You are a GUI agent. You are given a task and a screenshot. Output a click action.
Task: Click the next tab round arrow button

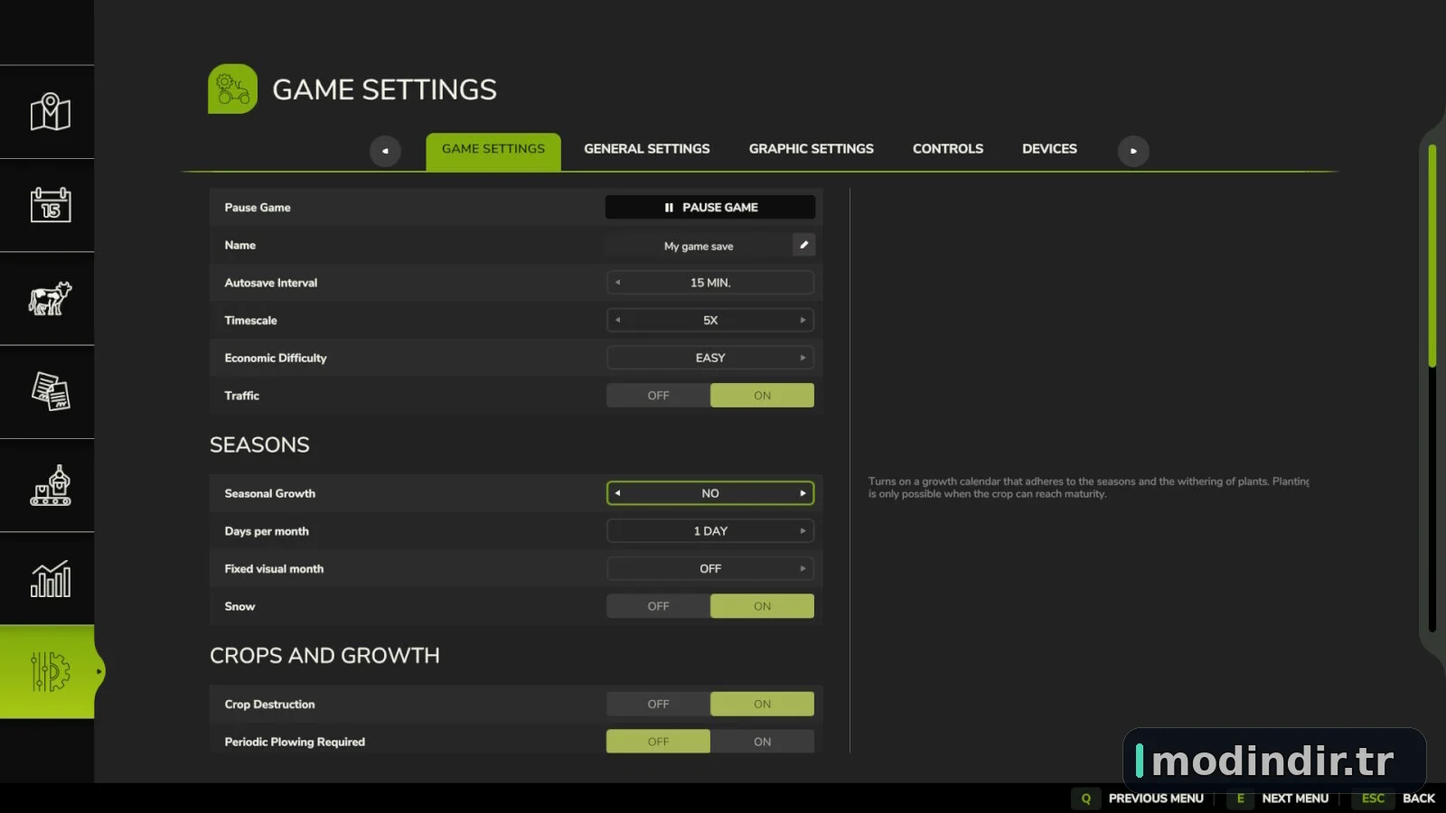point(1133,151)
